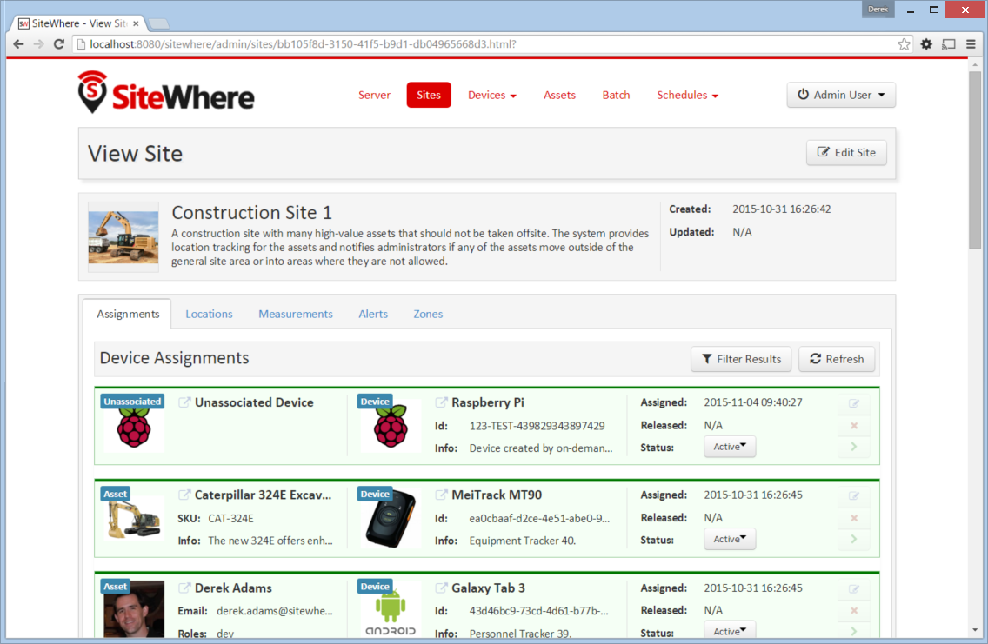This screenshot has width=988, height=644.
Task: Click the SiteWhere logo
Action: click(166, 92)
